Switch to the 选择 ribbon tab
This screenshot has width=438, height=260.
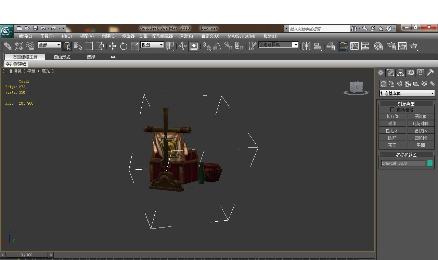point(91,57)
